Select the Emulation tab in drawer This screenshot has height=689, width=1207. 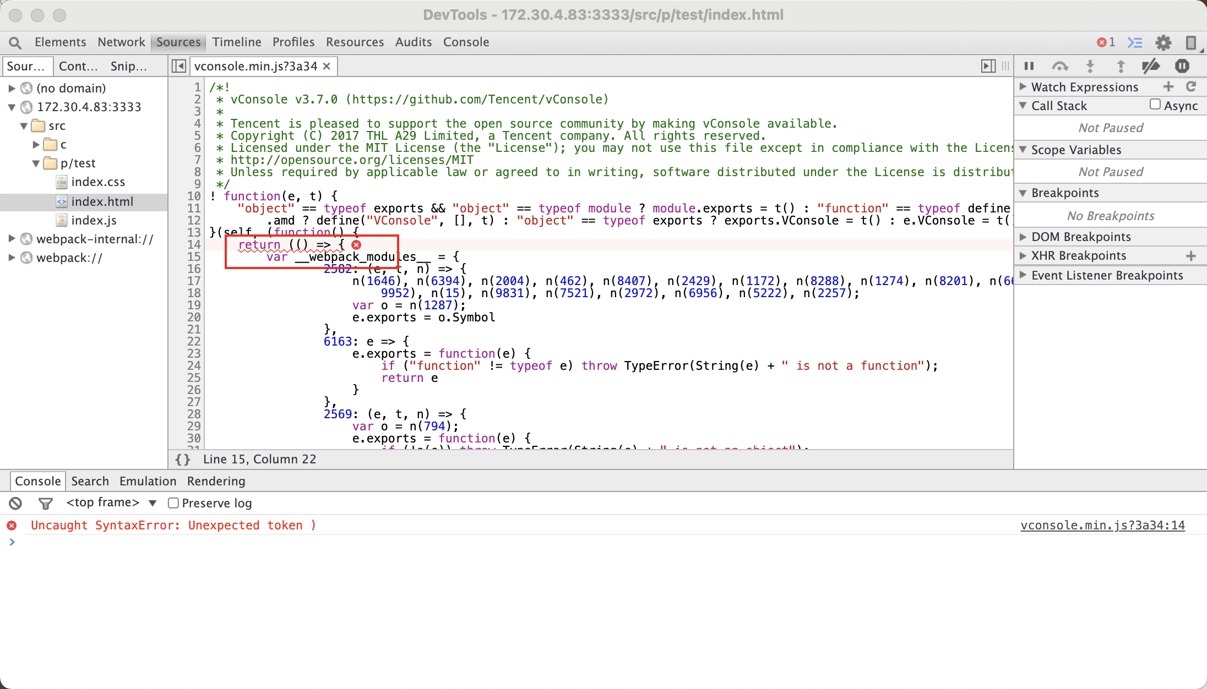tap(147, 481)
